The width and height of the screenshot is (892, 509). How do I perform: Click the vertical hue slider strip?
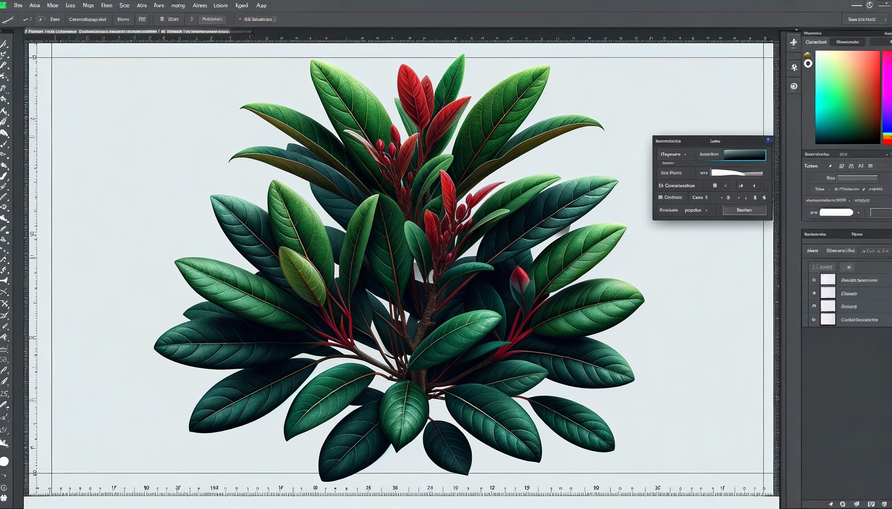click(x=887, y=97)
